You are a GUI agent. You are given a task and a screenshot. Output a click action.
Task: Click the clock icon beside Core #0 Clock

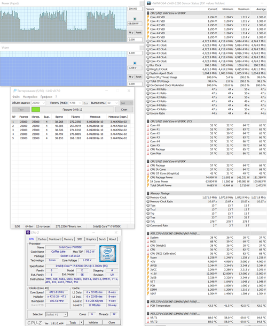148,41
